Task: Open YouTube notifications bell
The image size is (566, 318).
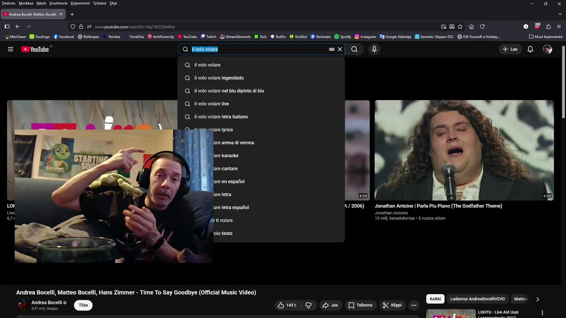Action: click(x=530, y=49)
